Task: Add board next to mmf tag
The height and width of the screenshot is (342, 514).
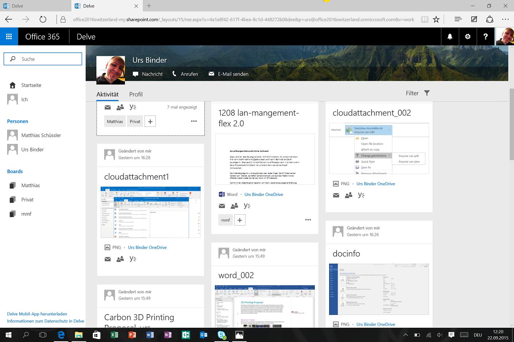Action: pos(240,220)
